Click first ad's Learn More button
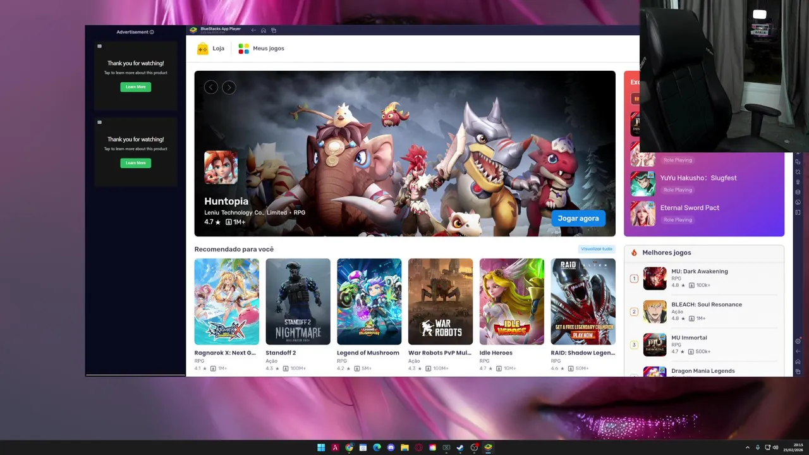The height and width of the screenshot is (455, 809). coord(136,87)
